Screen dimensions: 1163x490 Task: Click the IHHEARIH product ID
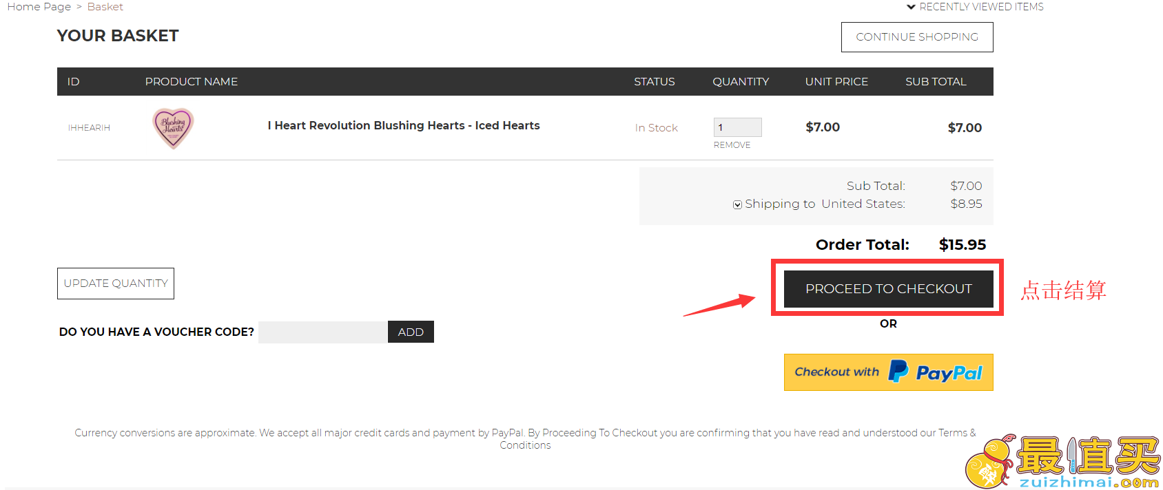point(89,128)
